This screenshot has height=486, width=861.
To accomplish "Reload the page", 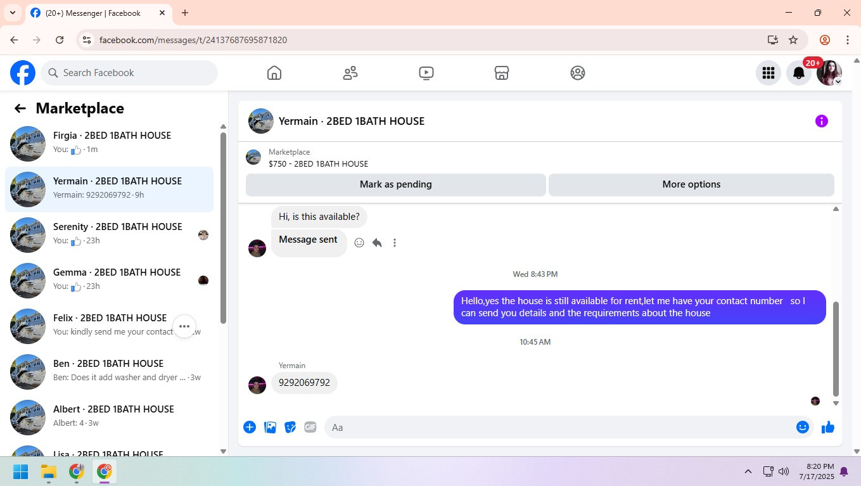I will click(x=60, y=40).
